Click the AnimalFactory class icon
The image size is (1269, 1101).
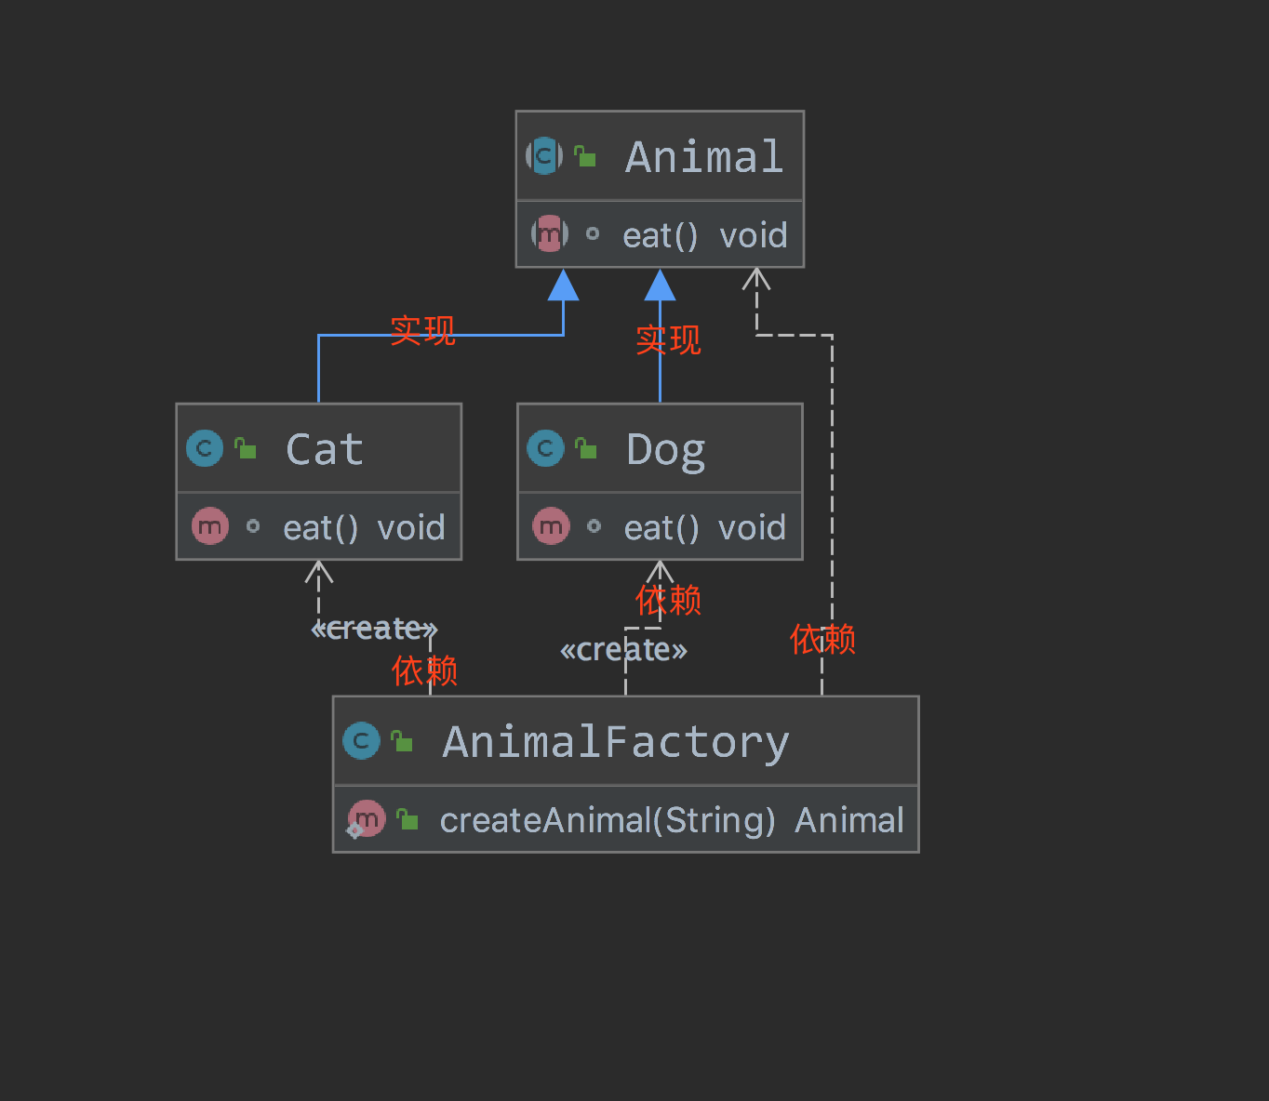(x=361, y=741)
